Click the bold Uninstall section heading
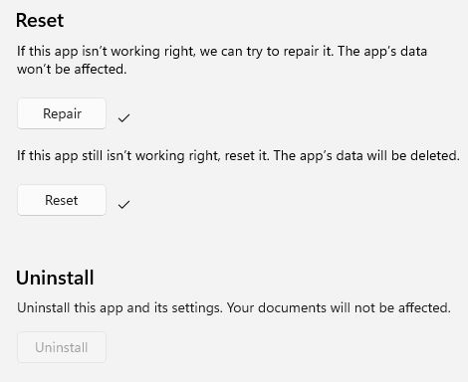Image resolution: width=468 pixels, height=382 pixels. 55,278
